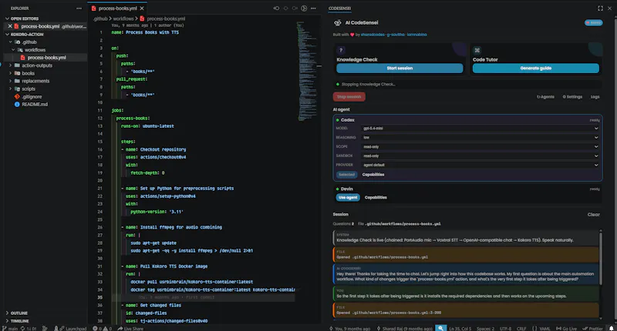Click the Prettier status bar item
The width and height of the screenshot is (617, 331).
coord(593,329)
